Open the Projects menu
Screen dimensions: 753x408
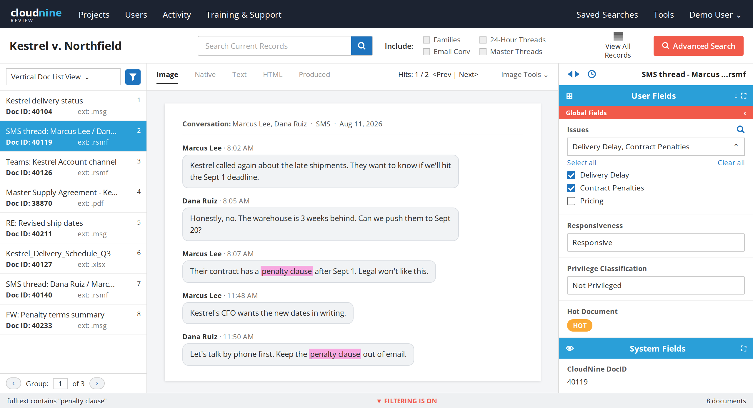coord(94,15)
